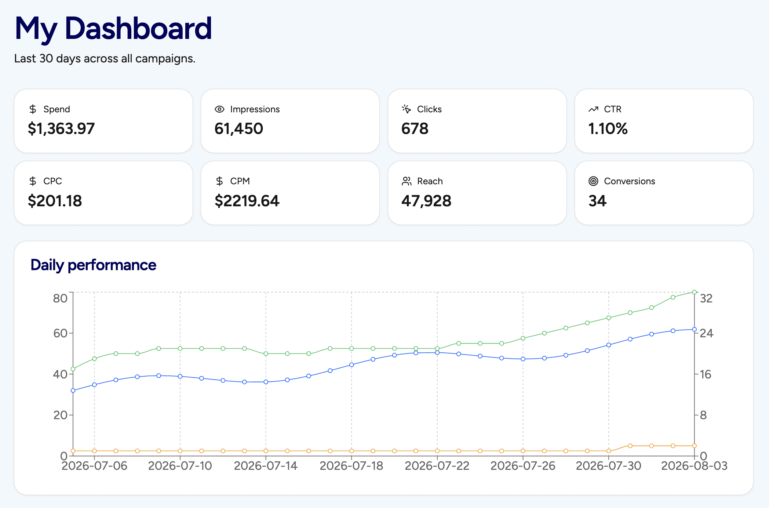Select the 34 conversions value
This screenshot has height=508, width=769.
coord(598,201)
